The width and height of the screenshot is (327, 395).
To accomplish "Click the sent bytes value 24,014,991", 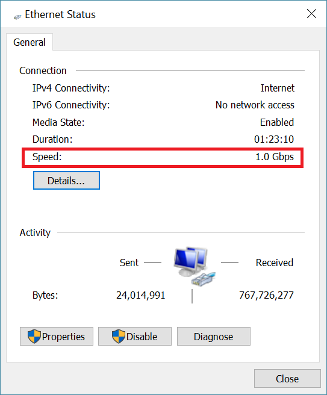I will click(140, 295).
